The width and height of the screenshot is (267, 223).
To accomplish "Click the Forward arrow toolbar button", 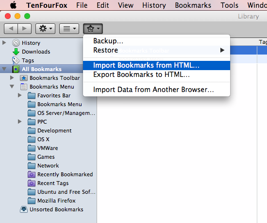I will tap(25, 29).
